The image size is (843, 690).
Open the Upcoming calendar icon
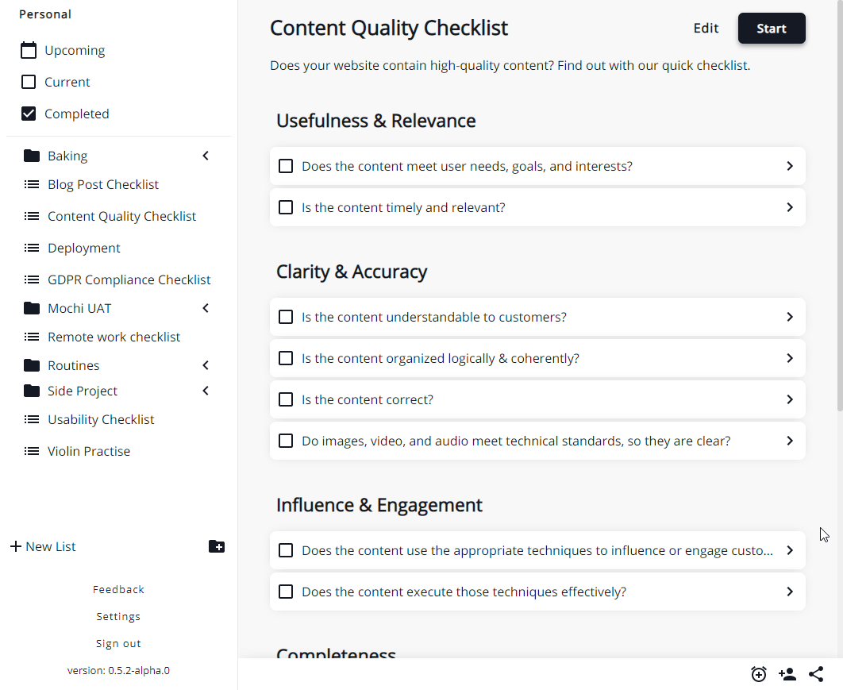(29, 50)
